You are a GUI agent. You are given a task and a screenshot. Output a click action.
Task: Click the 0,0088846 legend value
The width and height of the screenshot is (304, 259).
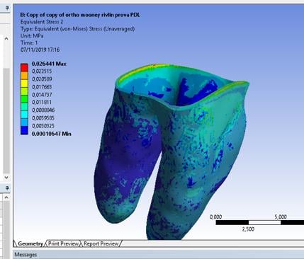43,110
